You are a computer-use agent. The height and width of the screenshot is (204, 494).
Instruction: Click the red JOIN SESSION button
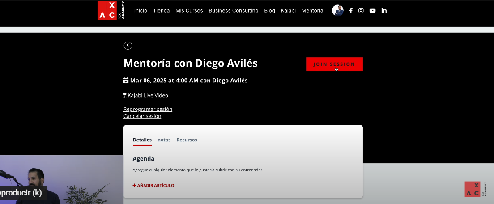tap(334, 64)
